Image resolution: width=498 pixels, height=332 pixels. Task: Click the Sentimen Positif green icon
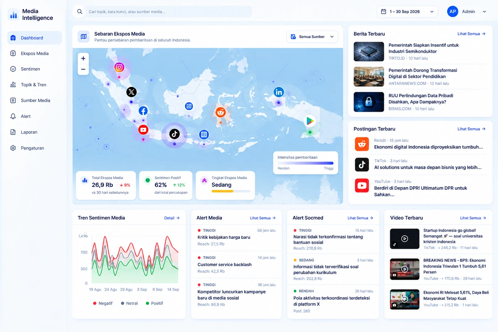tap(148, 180)
